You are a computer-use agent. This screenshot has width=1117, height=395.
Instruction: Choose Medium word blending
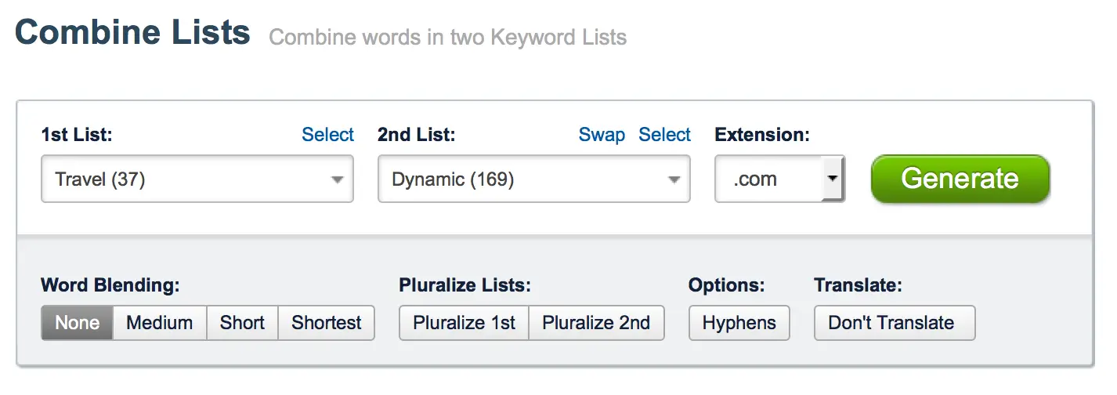click(x=160, y=323)
